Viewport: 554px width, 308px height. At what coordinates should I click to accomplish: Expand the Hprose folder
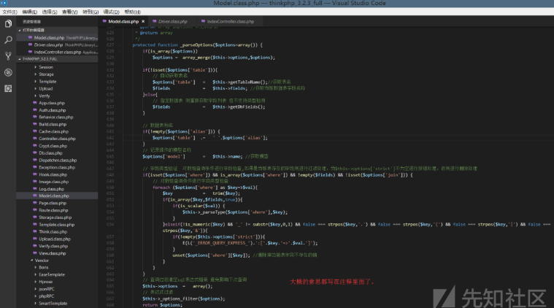pos(35,282)
